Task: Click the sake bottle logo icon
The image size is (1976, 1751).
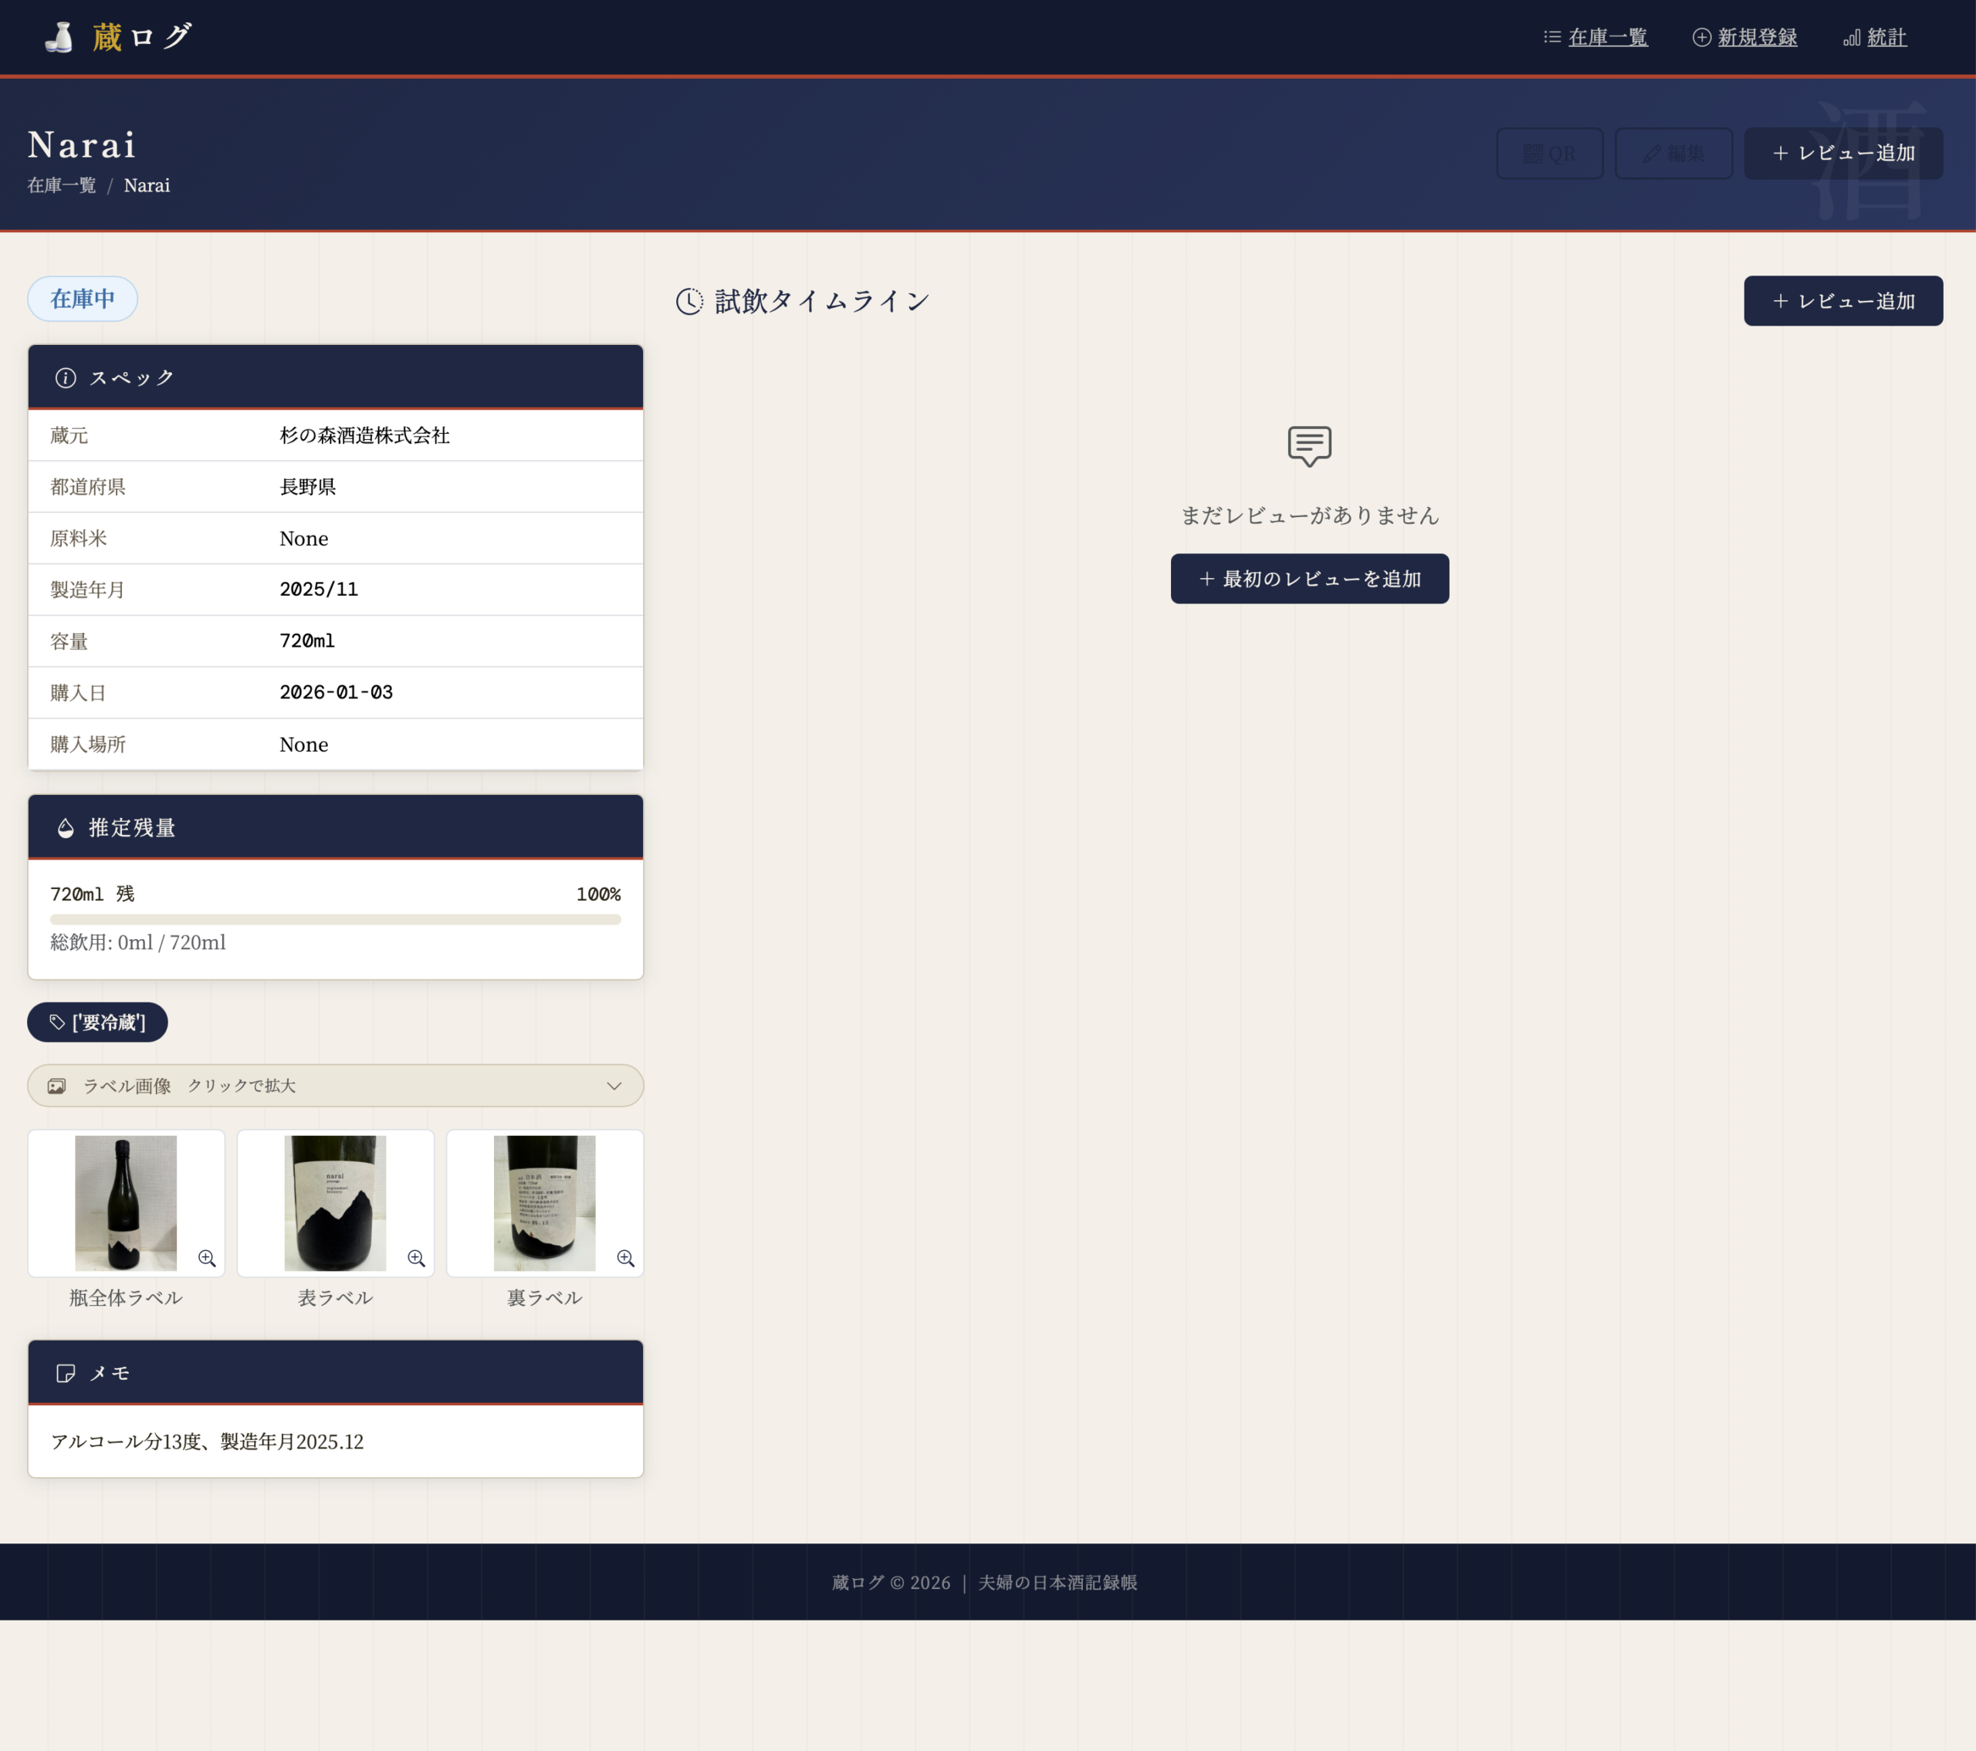Action: pyautogui.click(x=60, y=37)
